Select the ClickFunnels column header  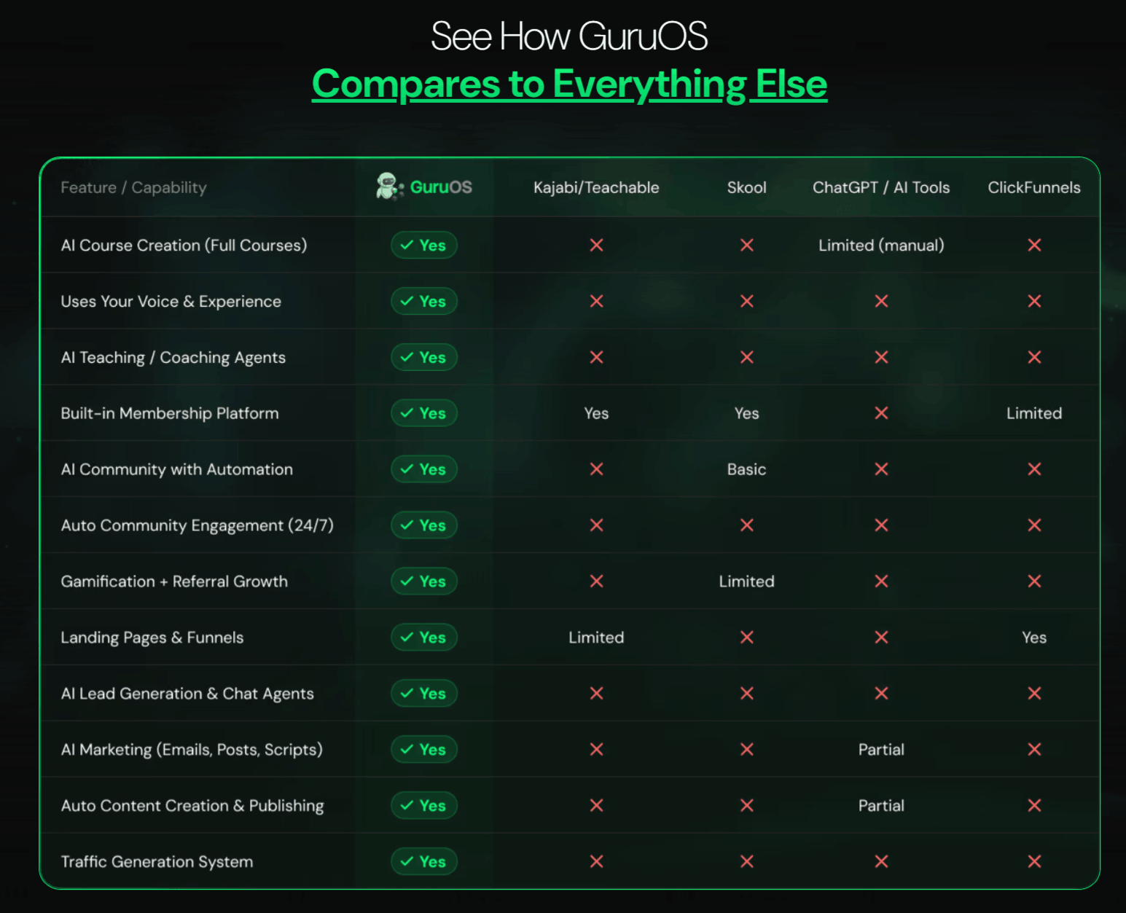pyautogui.click(x=1034, y=187)
